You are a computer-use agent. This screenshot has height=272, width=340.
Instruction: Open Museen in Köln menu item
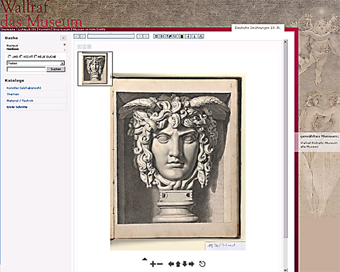[84, 29]
